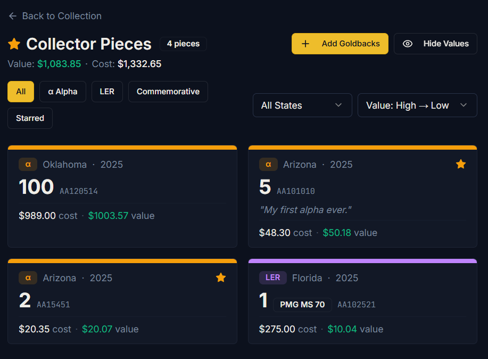Click the LER badge on Florida card
488x359 pixels.
click(x=272, y=278)
